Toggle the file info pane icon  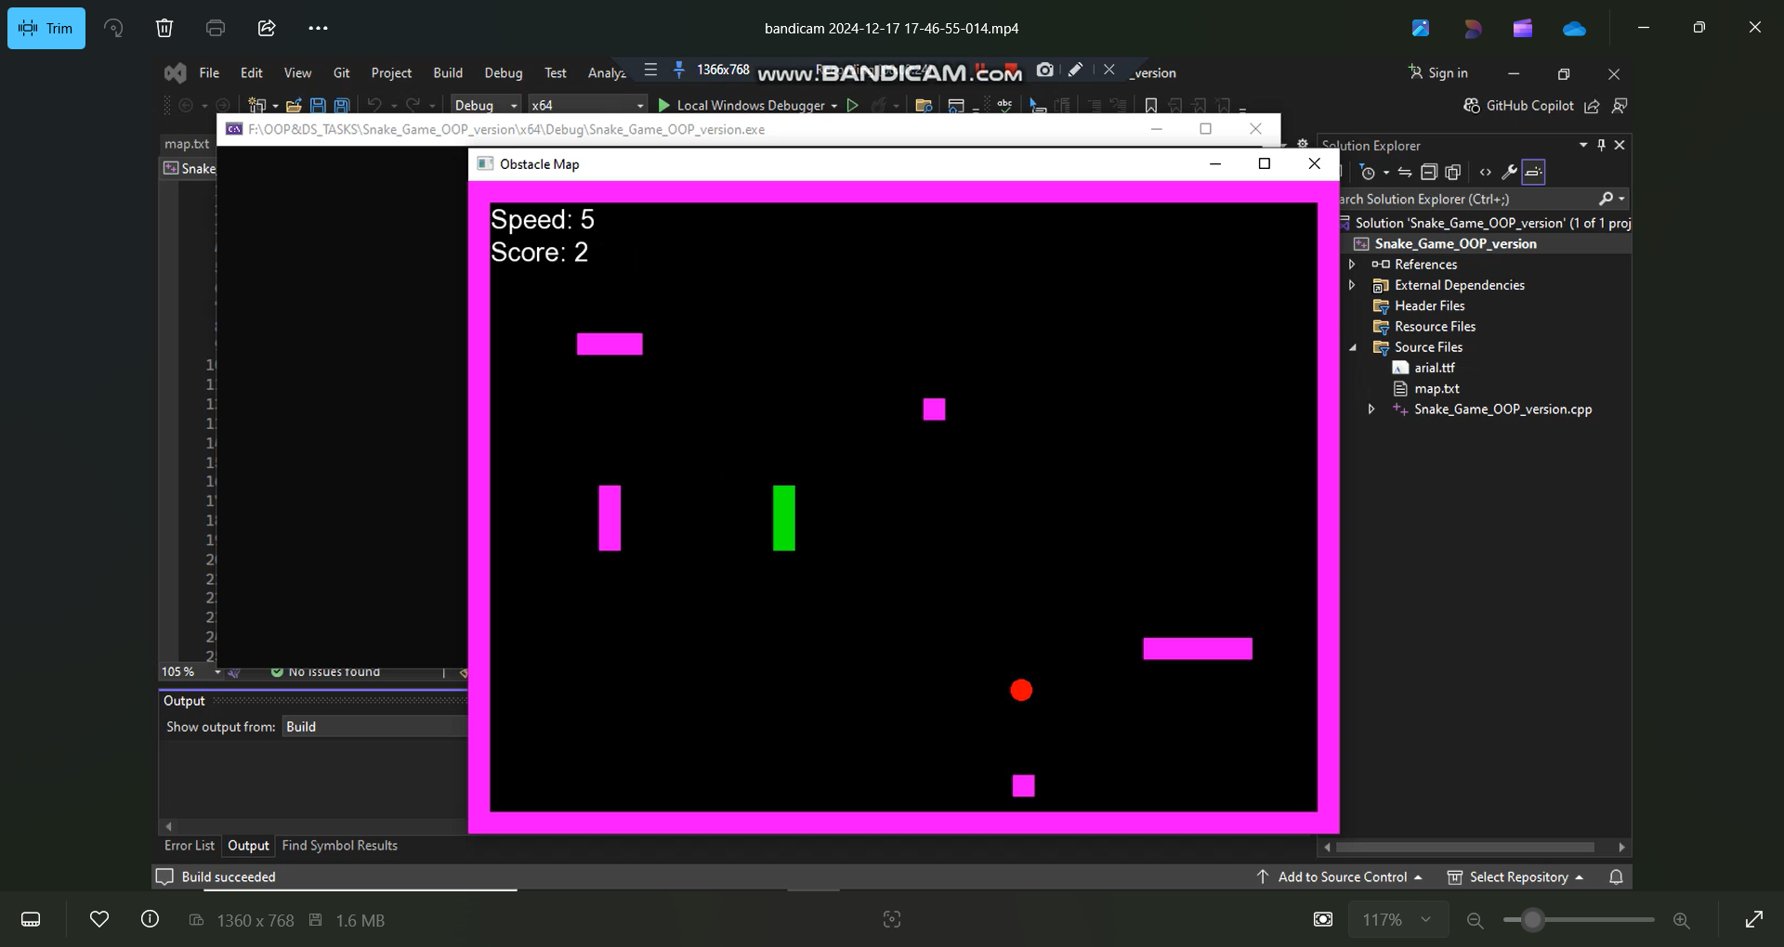pyautogui.click(x=150, y=919)
